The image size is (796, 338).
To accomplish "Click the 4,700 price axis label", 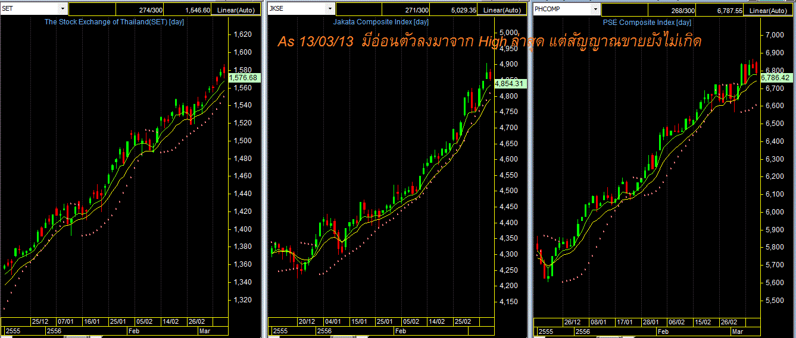I will (x=509, y=128).
